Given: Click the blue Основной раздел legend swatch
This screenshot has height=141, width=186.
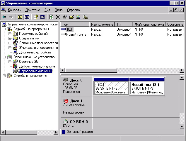Looking at the screenshot, I should coord(64,132).
